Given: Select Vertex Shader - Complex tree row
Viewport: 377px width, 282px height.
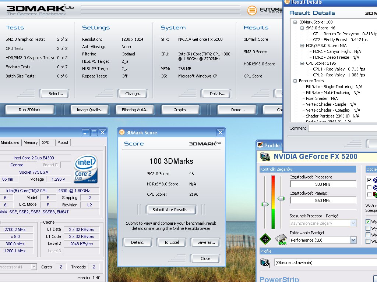Looking at the screenshot, I should [333, 110].
